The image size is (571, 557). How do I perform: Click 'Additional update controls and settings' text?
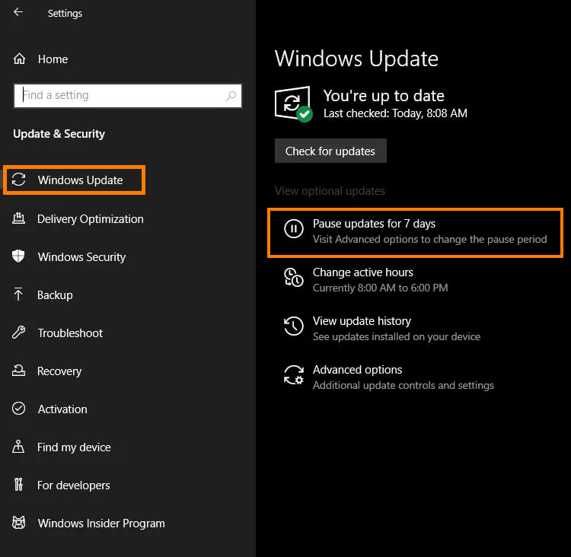pos(404,386)
